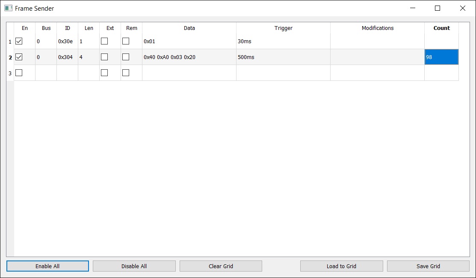The image size is (476, 278).
Task: Tick the Ext checkbox in row 3
Action: click(104, 73)
